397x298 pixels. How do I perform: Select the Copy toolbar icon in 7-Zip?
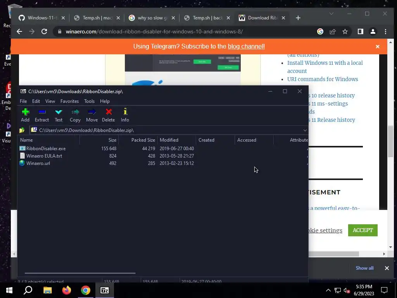75,115
